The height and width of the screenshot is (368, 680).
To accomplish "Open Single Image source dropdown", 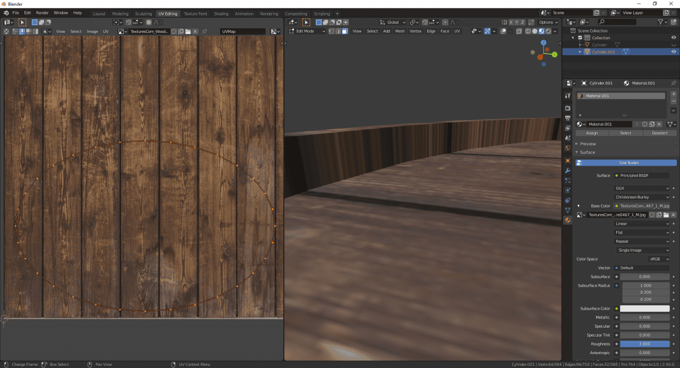I will tap(642, 250).
